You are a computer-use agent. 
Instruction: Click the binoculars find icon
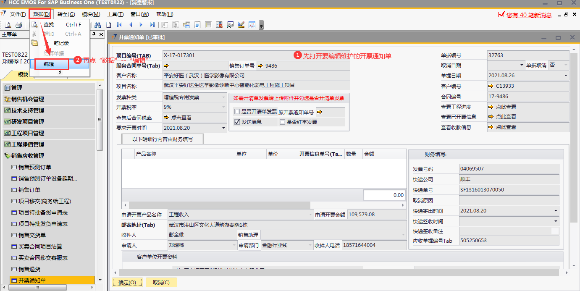pos(98,25)
